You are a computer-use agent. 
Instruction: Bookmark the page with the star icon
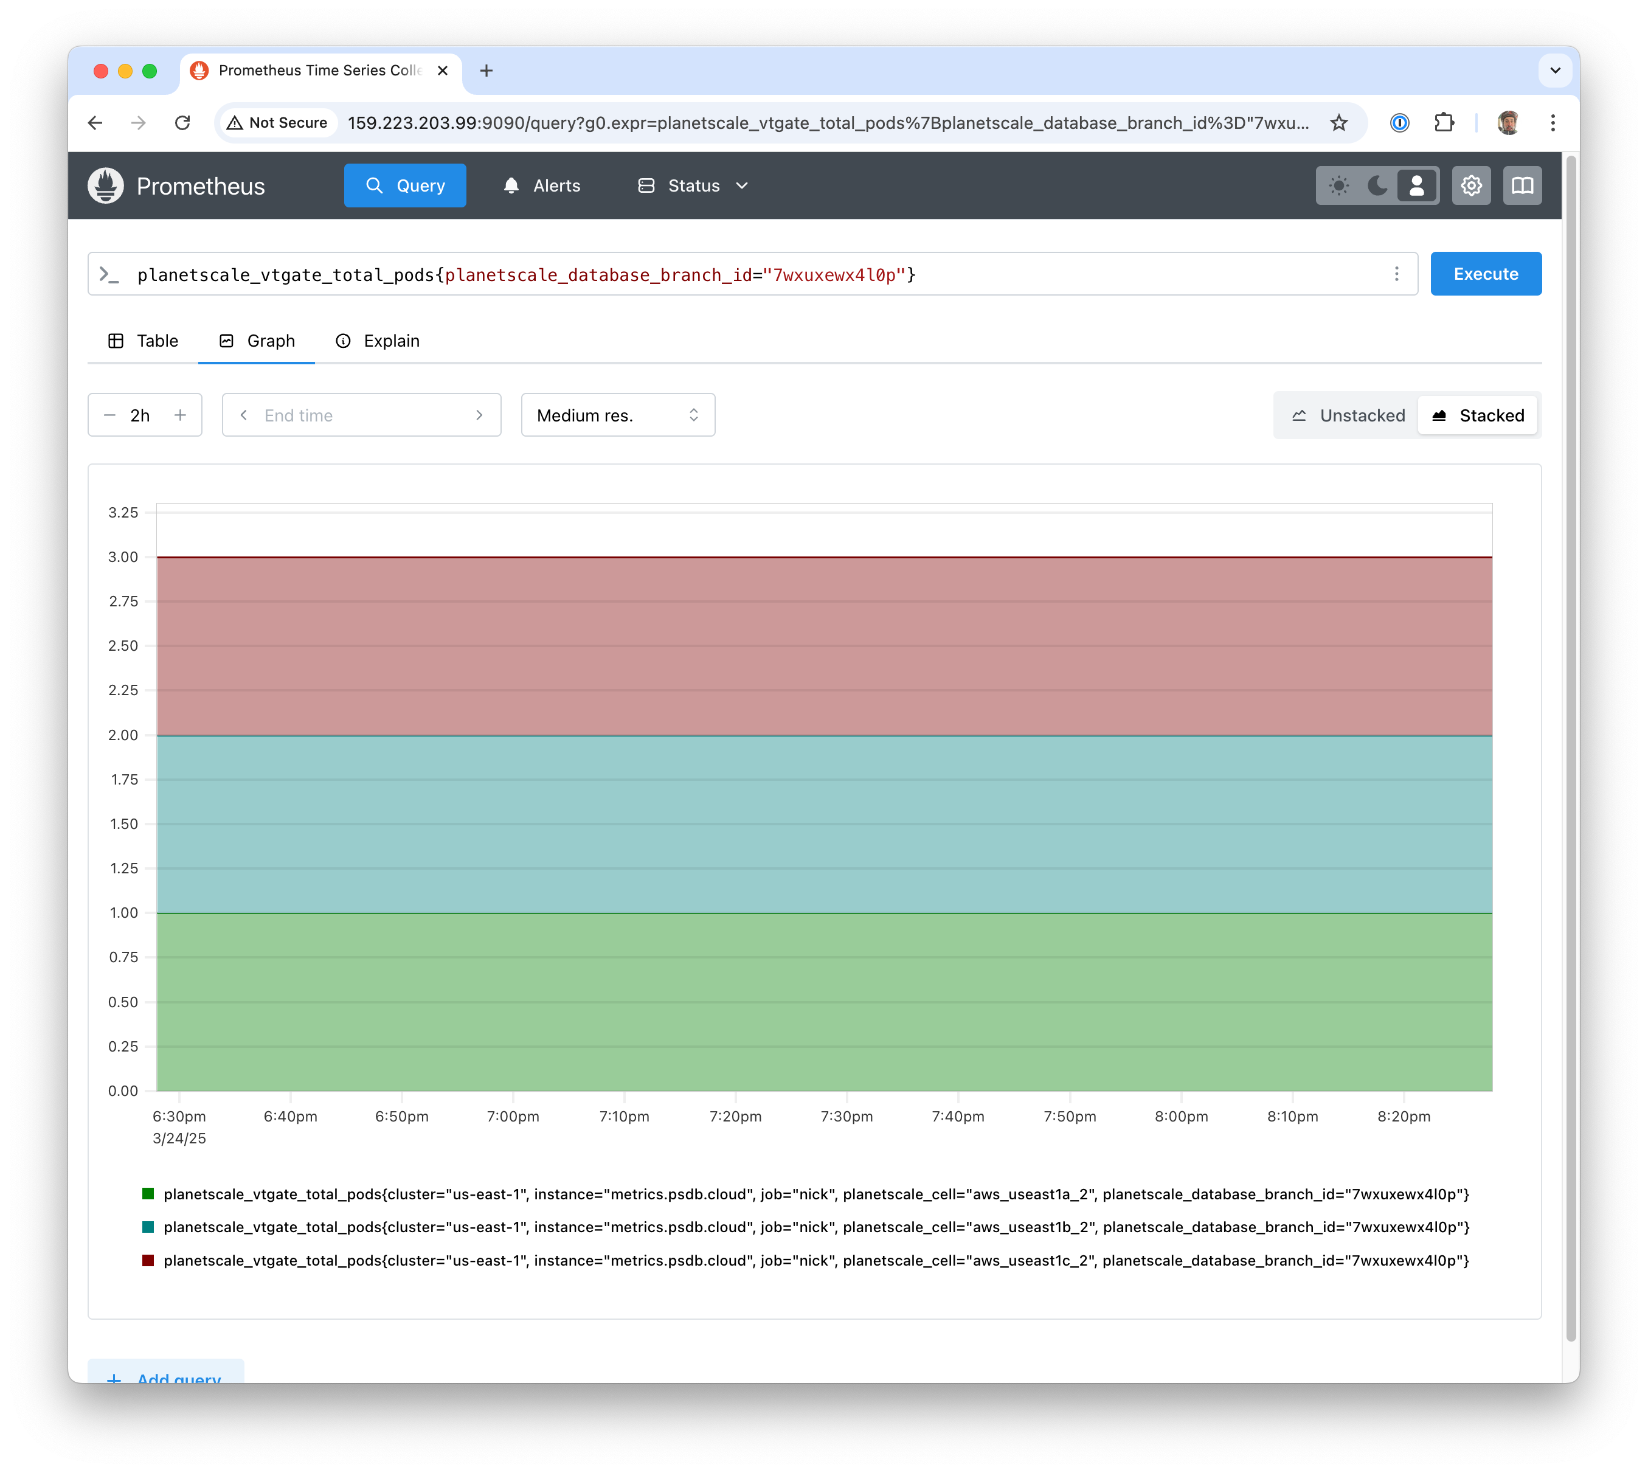click(1340, 123)
